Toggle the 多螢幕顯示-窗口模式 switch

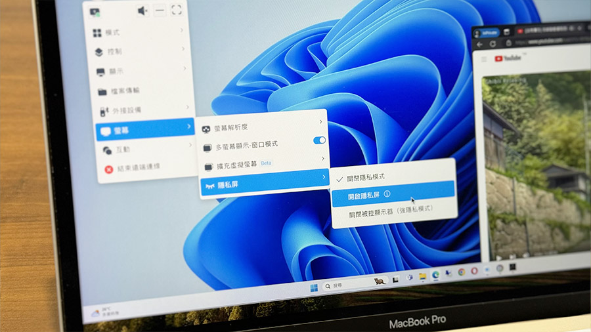319,140
